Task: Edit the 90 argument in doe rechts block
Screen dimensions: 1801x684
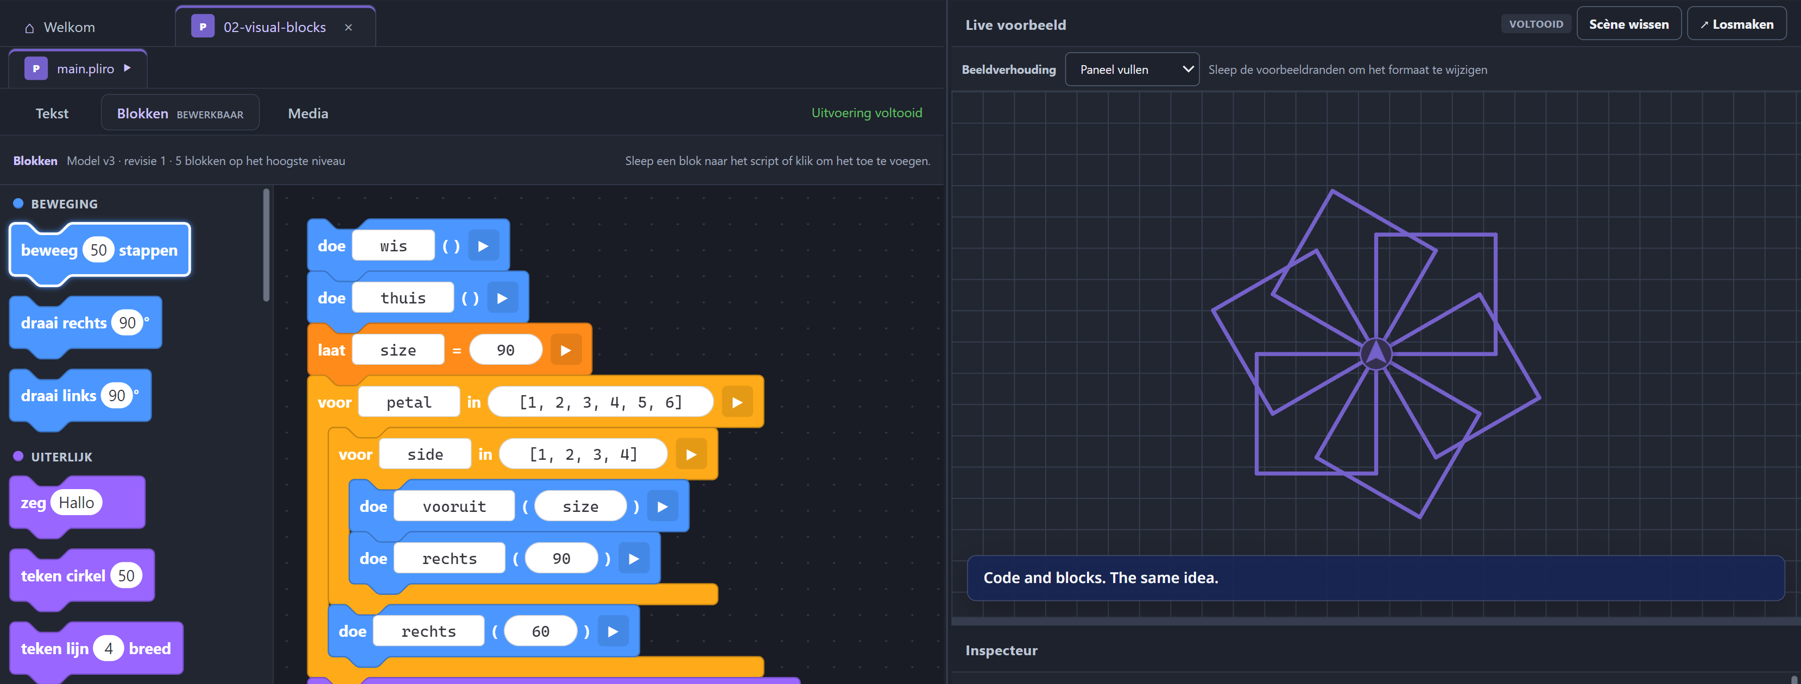Action: click(x=561, y=559)
